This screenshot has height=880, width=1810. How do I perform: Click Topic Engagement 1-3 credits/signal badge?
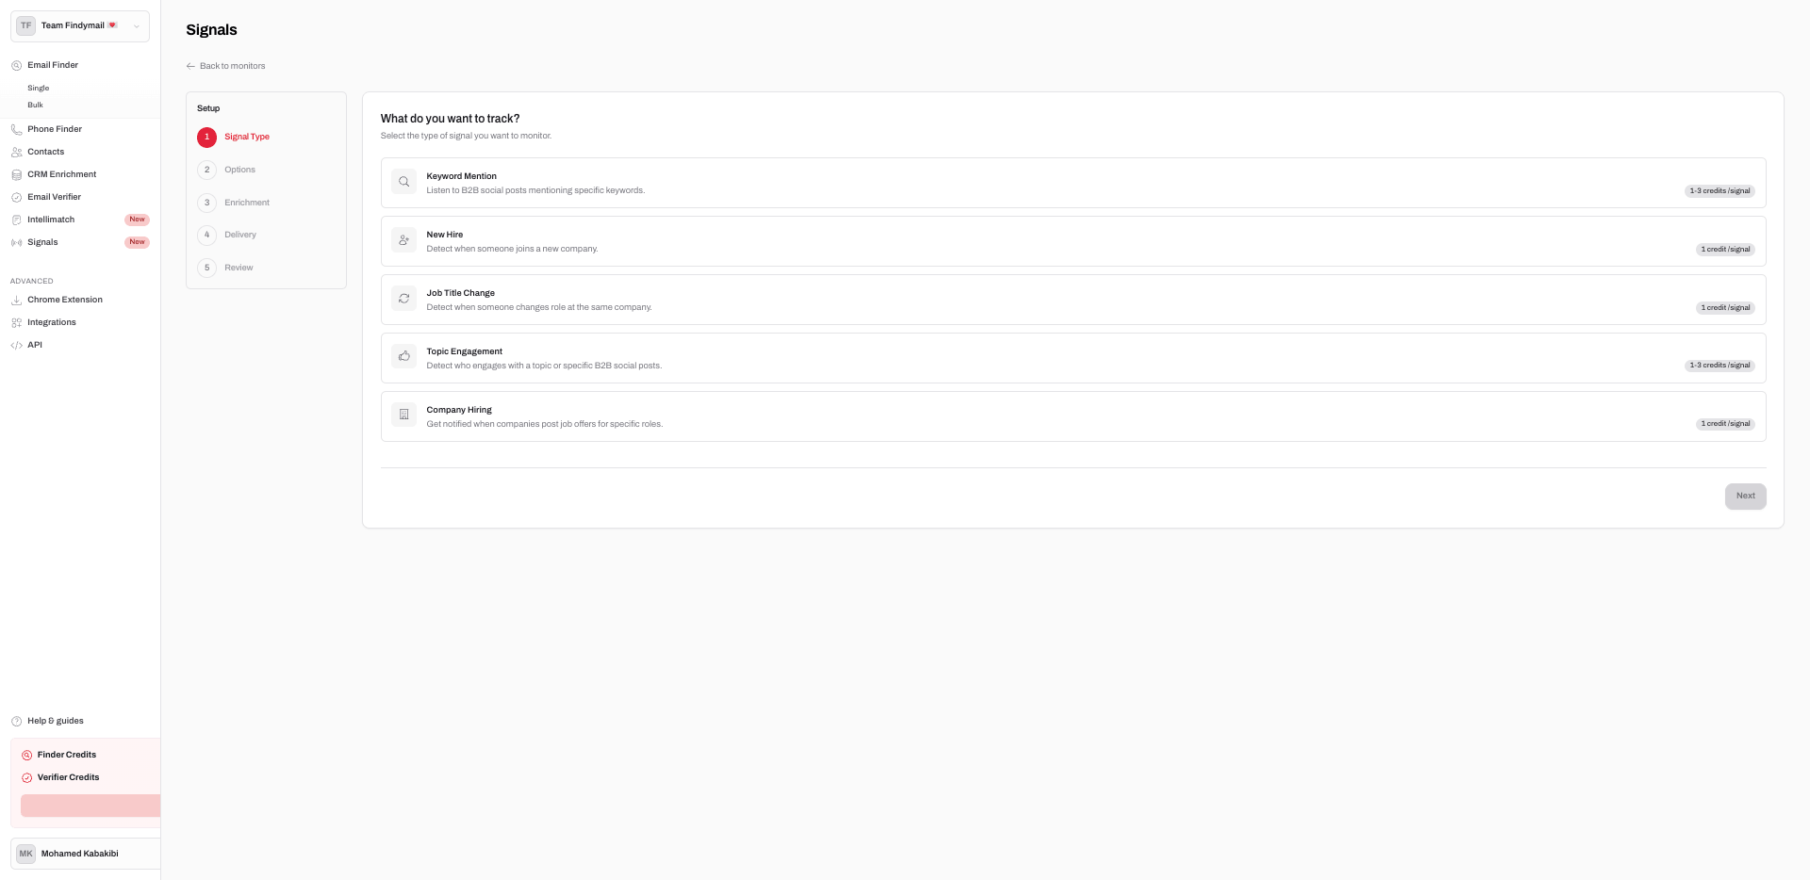(x=1719, y=366)
